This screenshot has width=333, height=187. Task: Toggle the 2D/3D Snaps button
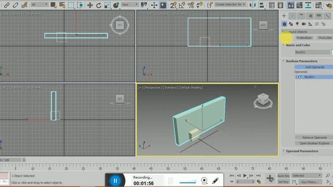point(173,5)
